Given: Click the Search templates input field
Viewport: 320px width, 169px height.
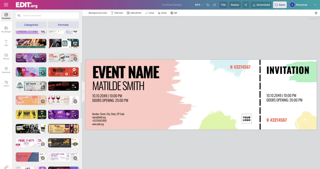Looking at the screenshot, I should coord(47,15).
